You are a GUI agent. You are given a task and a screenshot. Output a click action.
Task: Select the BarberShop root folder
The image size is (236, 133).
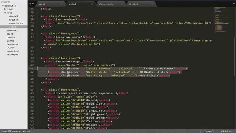(10, 6)
